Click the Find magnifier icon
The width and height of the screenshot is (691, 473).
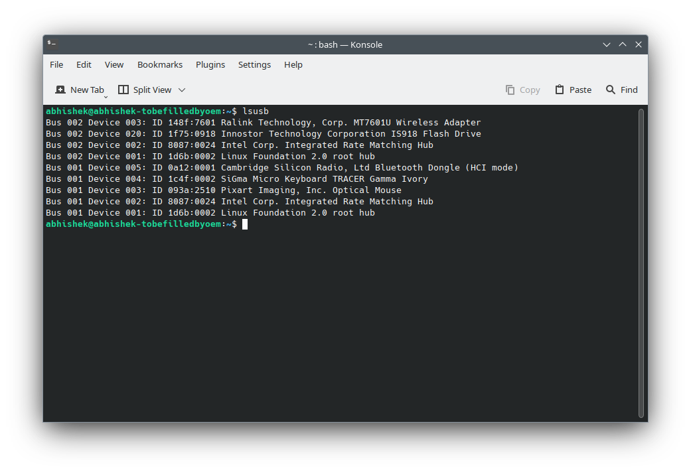click(611, 90)
